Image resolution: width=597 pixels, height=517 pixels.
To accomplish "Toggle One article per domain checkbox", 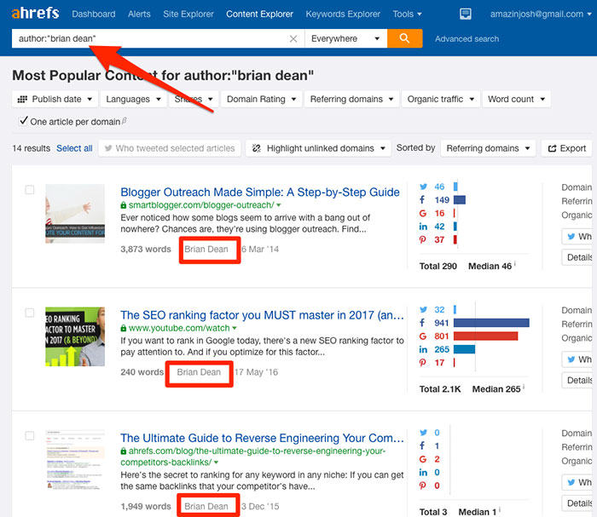I will [x=24, y=121].
